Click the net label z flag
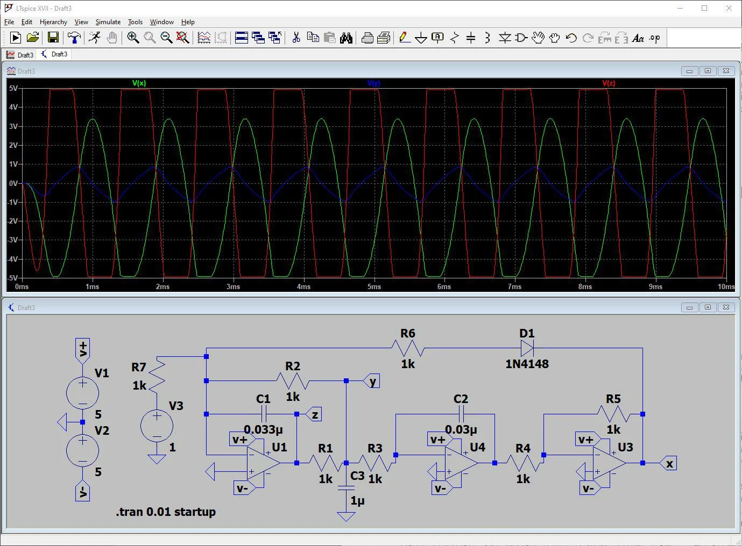 click(315, 414)
